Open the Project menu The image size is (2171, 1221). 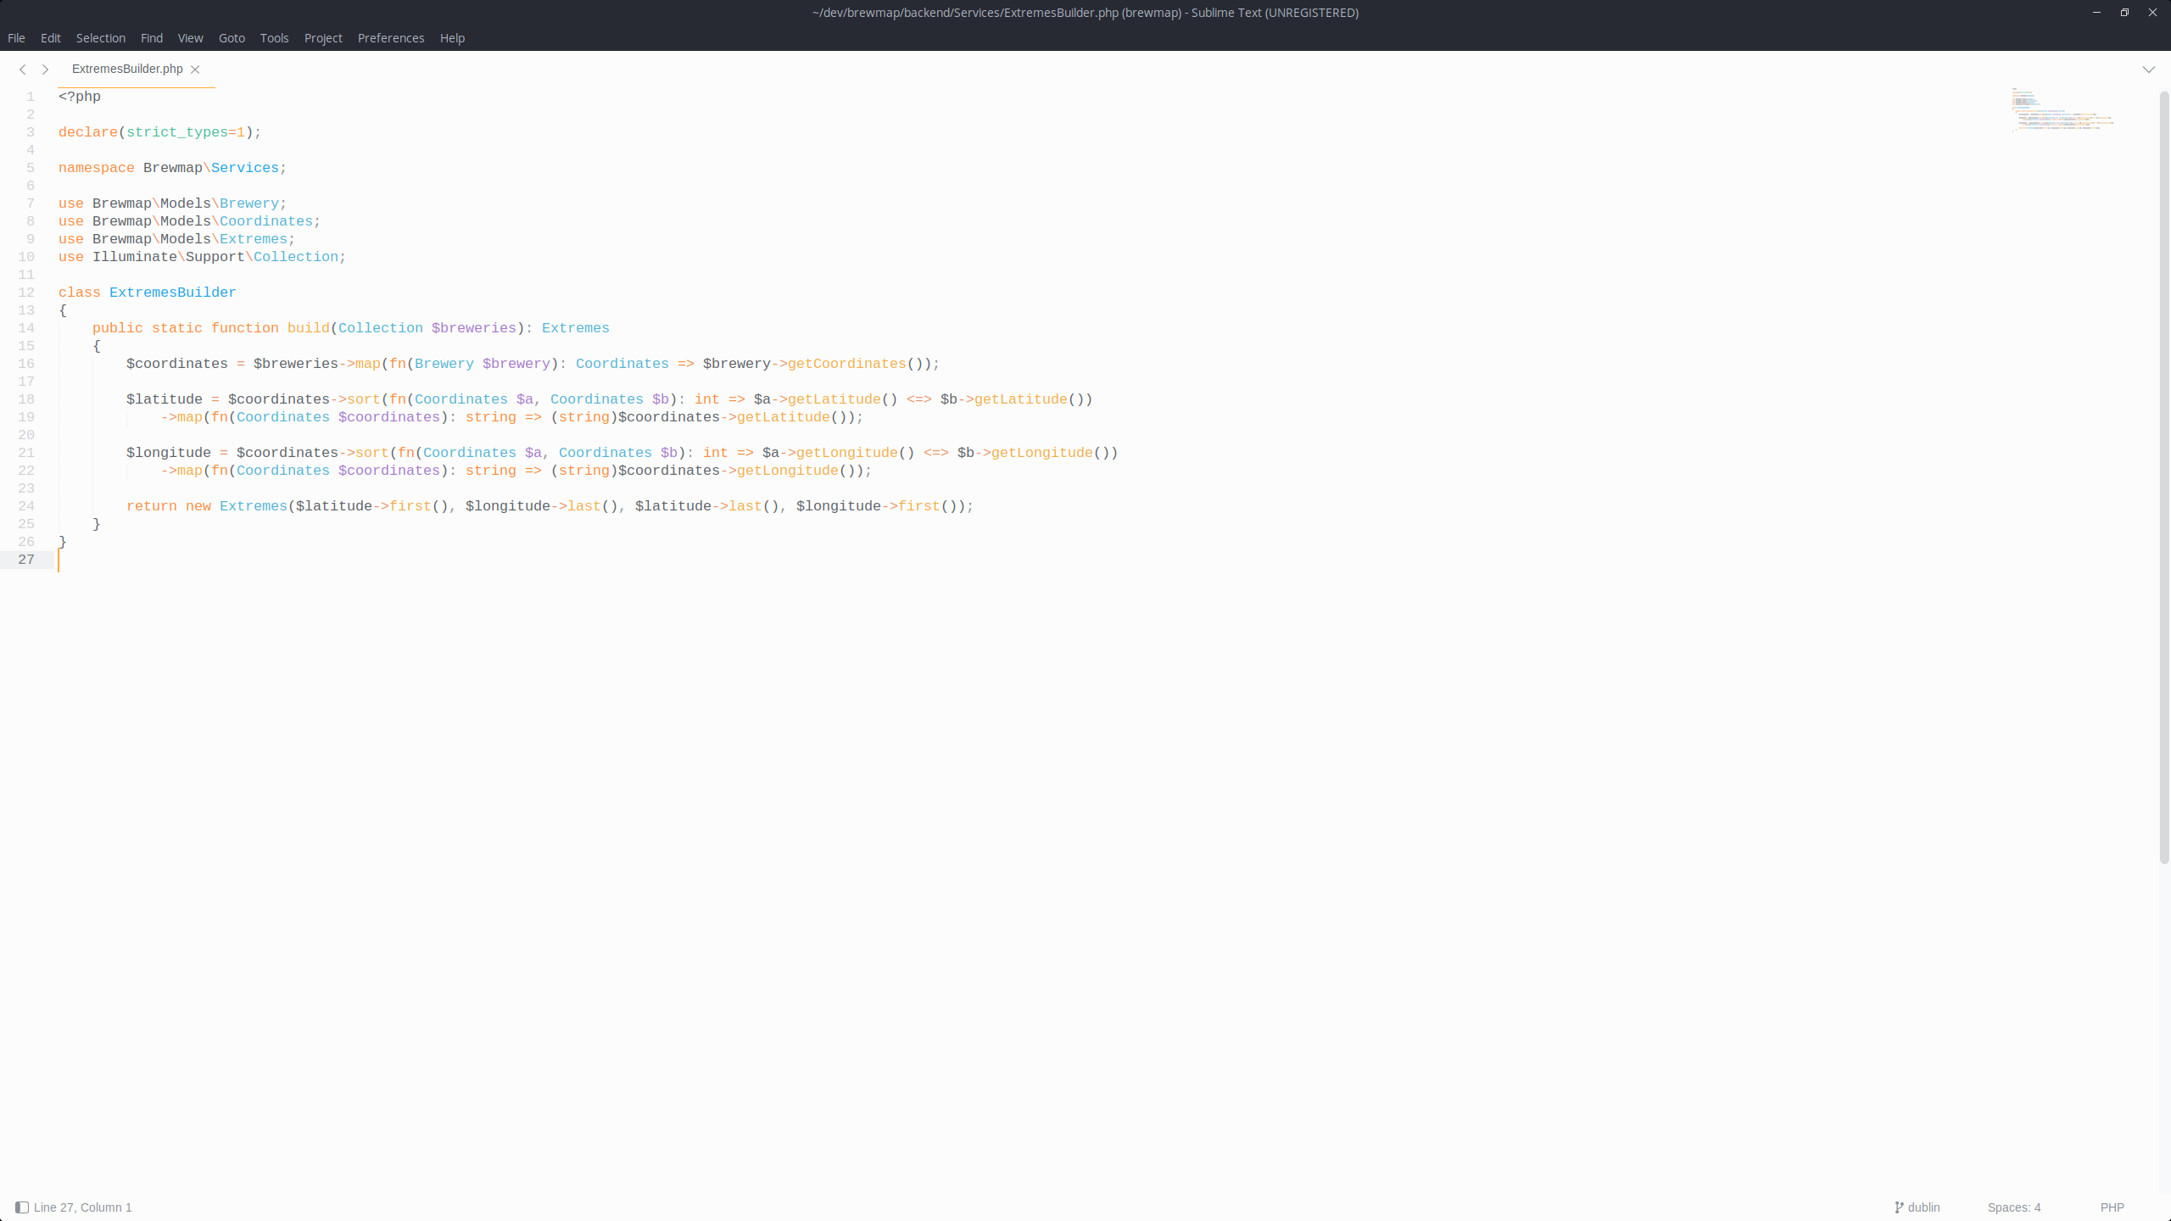pyautogui.click(x=323, y=38)
